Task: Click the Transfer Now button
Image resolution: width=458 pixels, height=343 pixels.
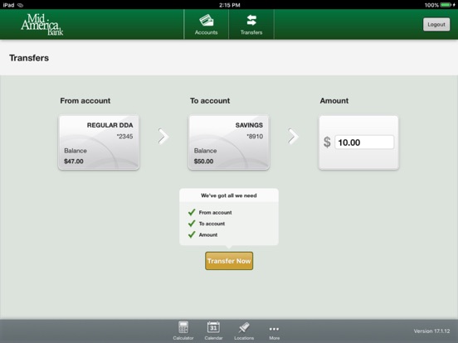Action: 229,261
